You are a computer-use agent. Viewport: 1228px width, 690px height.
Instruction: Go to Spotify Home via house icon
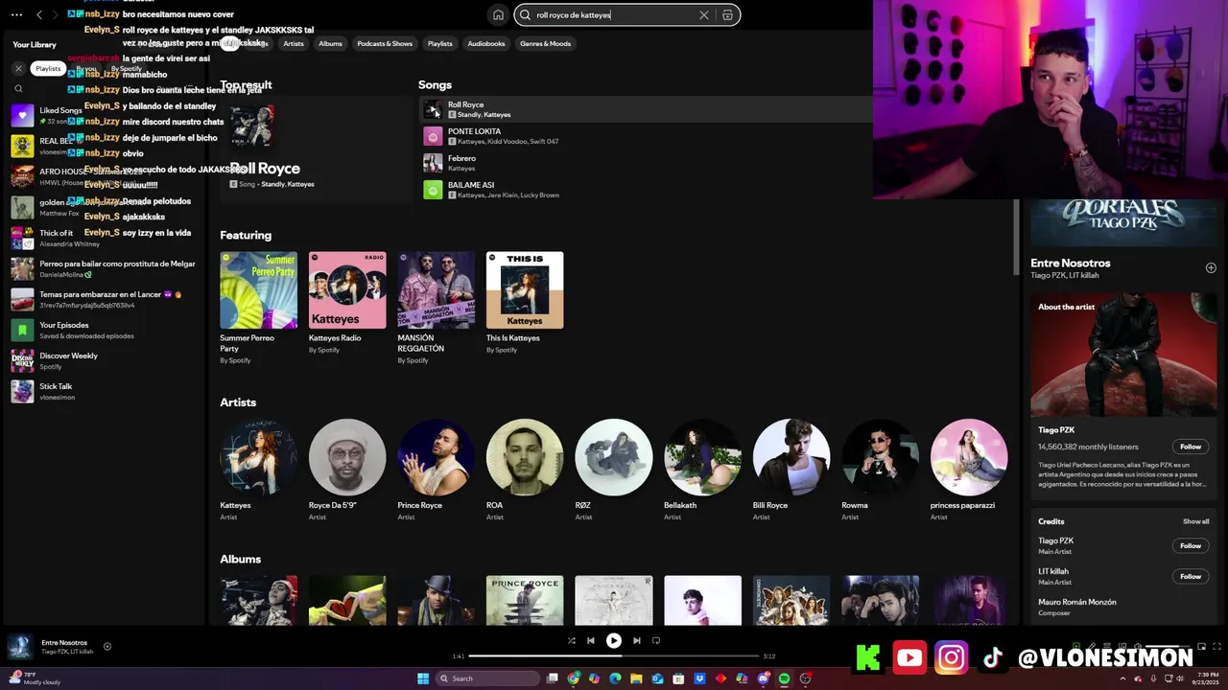pyautogui.click(x=498, y=15)
